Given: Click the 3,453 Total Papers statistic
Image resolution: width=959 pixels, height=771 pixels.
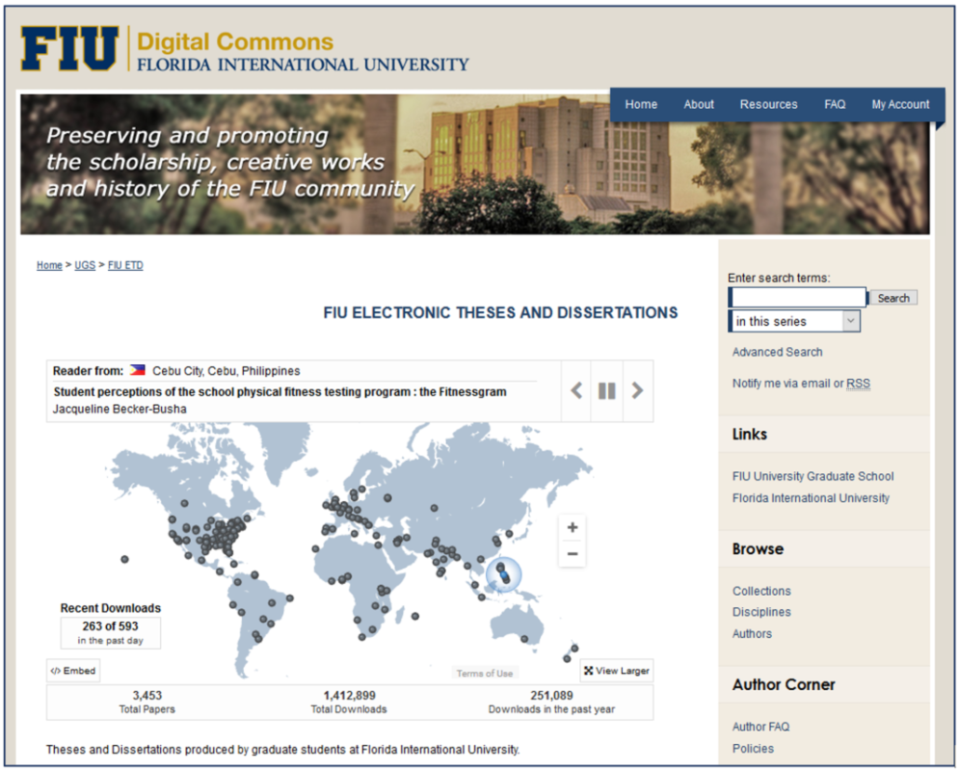Looking at the screenshot, I should pos(147,702).
